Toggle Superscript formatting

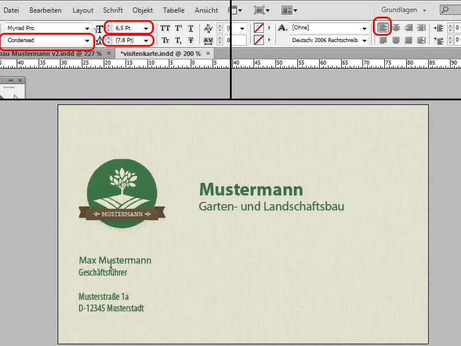tap(179, 28)
